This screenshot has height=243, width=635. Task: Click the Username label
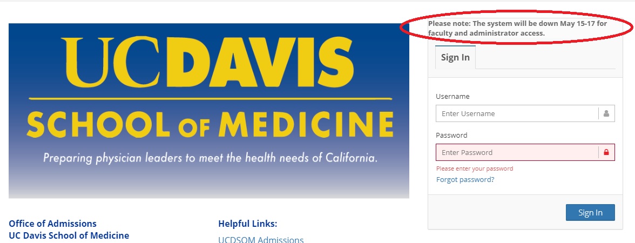point(452,96)
